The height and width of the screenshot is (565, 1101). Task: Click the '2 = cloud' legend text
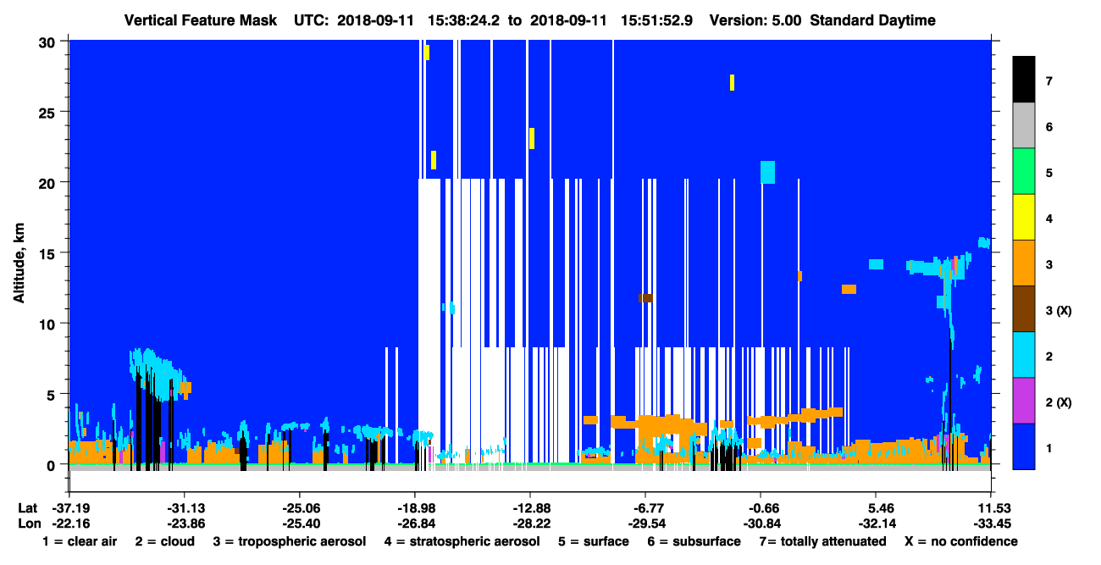(x=164, y=541)
